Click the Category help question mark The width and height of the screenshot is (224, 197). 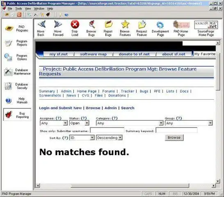pos(115,118)
